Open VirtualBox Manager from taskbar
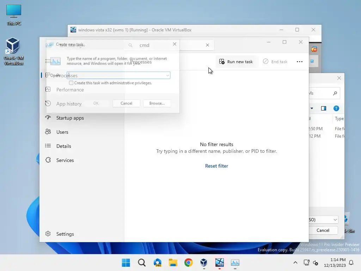The image size is (361, 271). coord(204,263)
